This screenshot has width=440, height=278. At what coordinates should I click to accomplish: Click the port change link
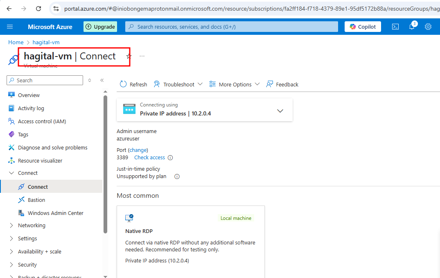(138, 150)
